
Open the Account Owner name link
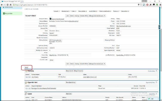pos(55,19)
